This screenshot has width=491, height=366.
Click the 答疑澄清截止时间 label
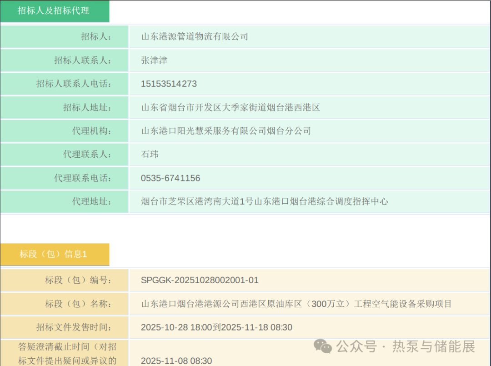tap(67, 353)
